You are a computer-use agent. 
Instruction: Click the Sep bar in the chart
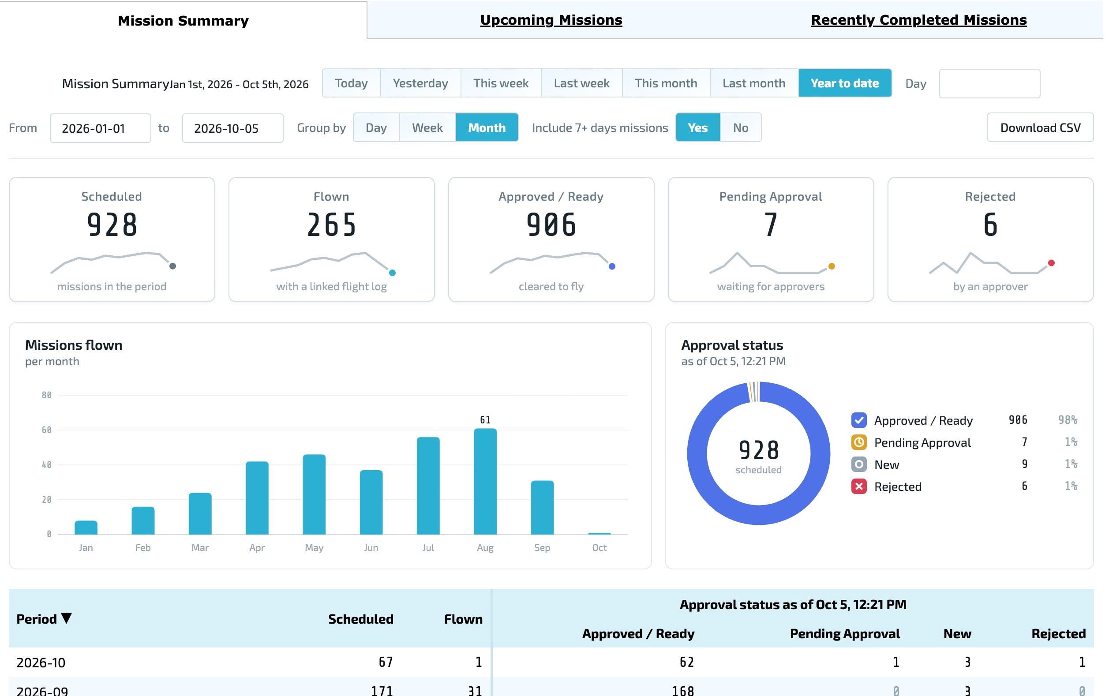[542, 507]
